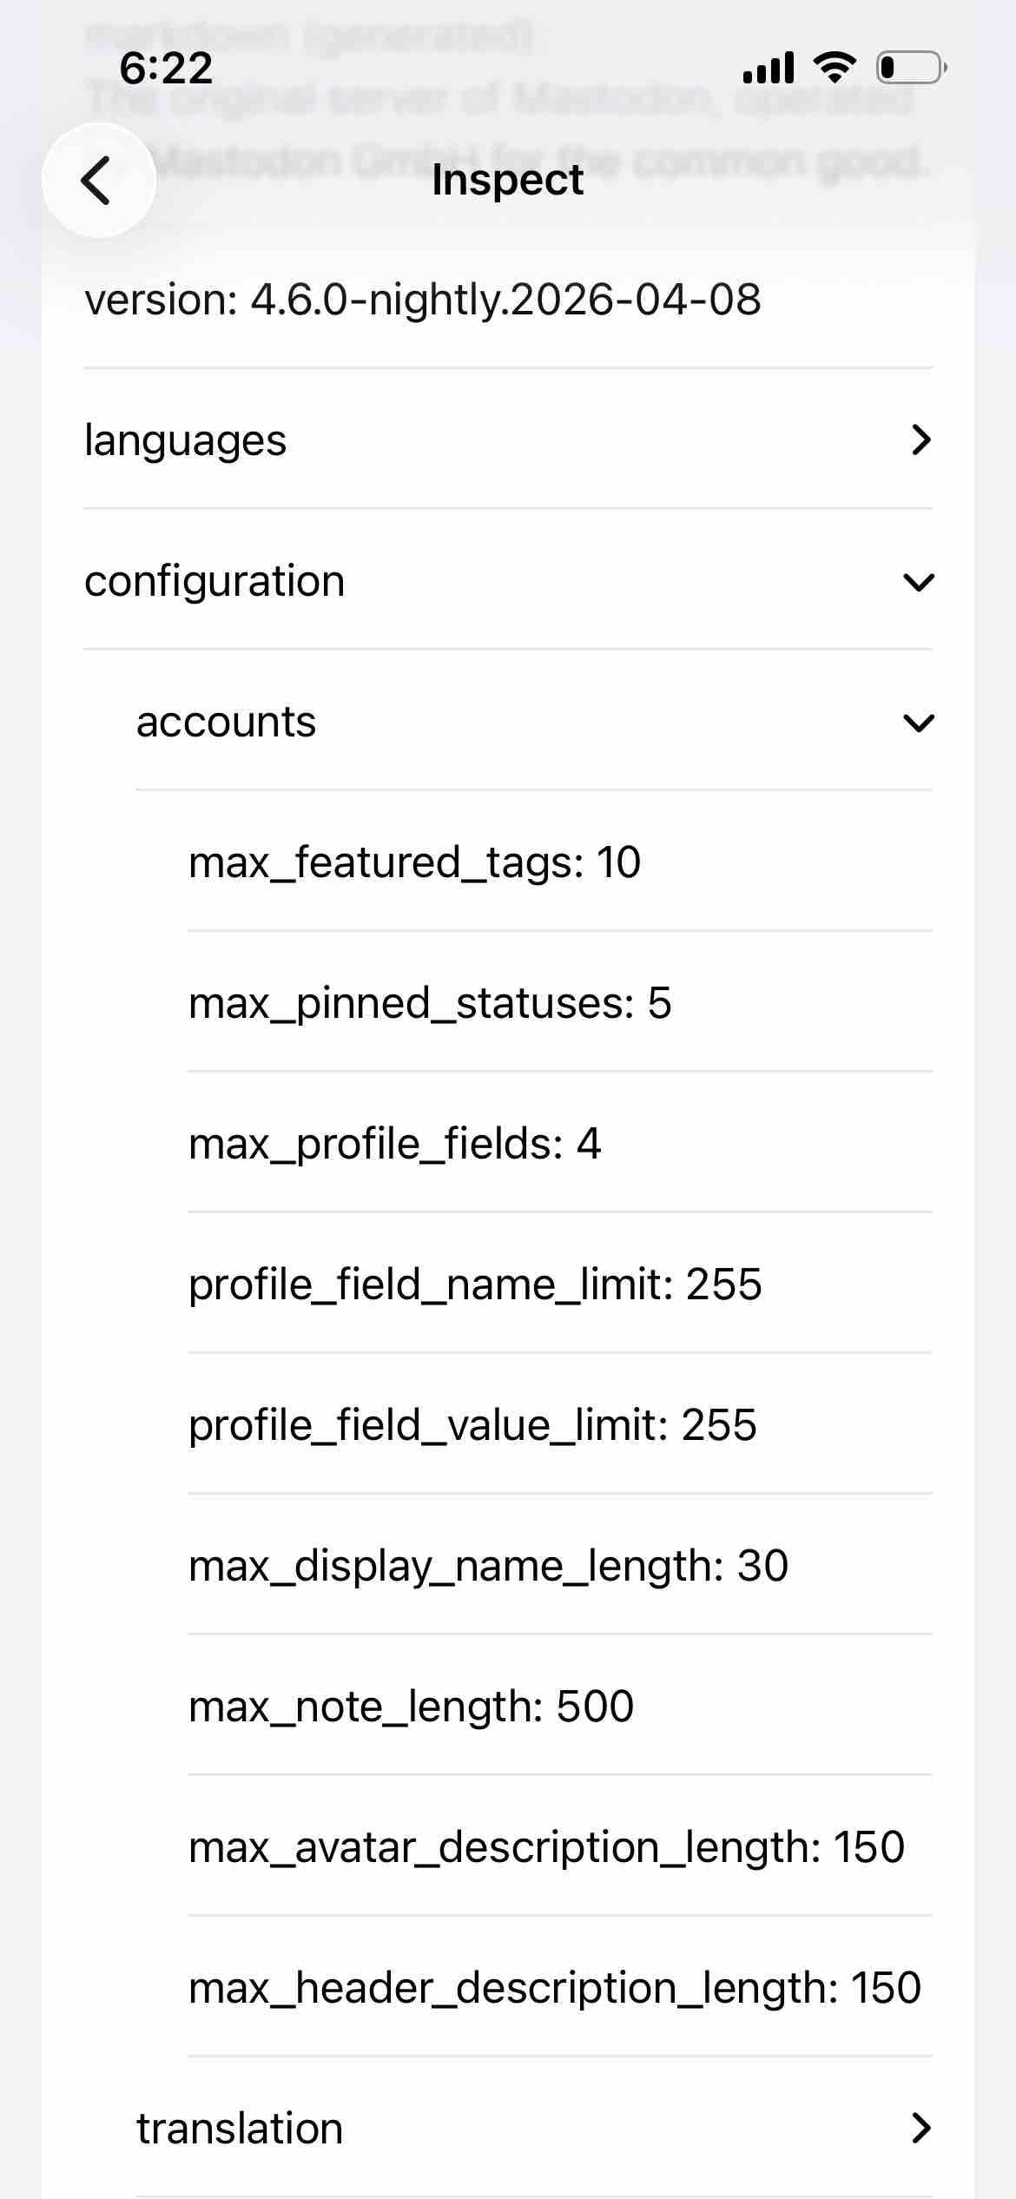Select the version 4.6.0-nightly row
Screen dimensions: 1016x2199
[423, 300]
